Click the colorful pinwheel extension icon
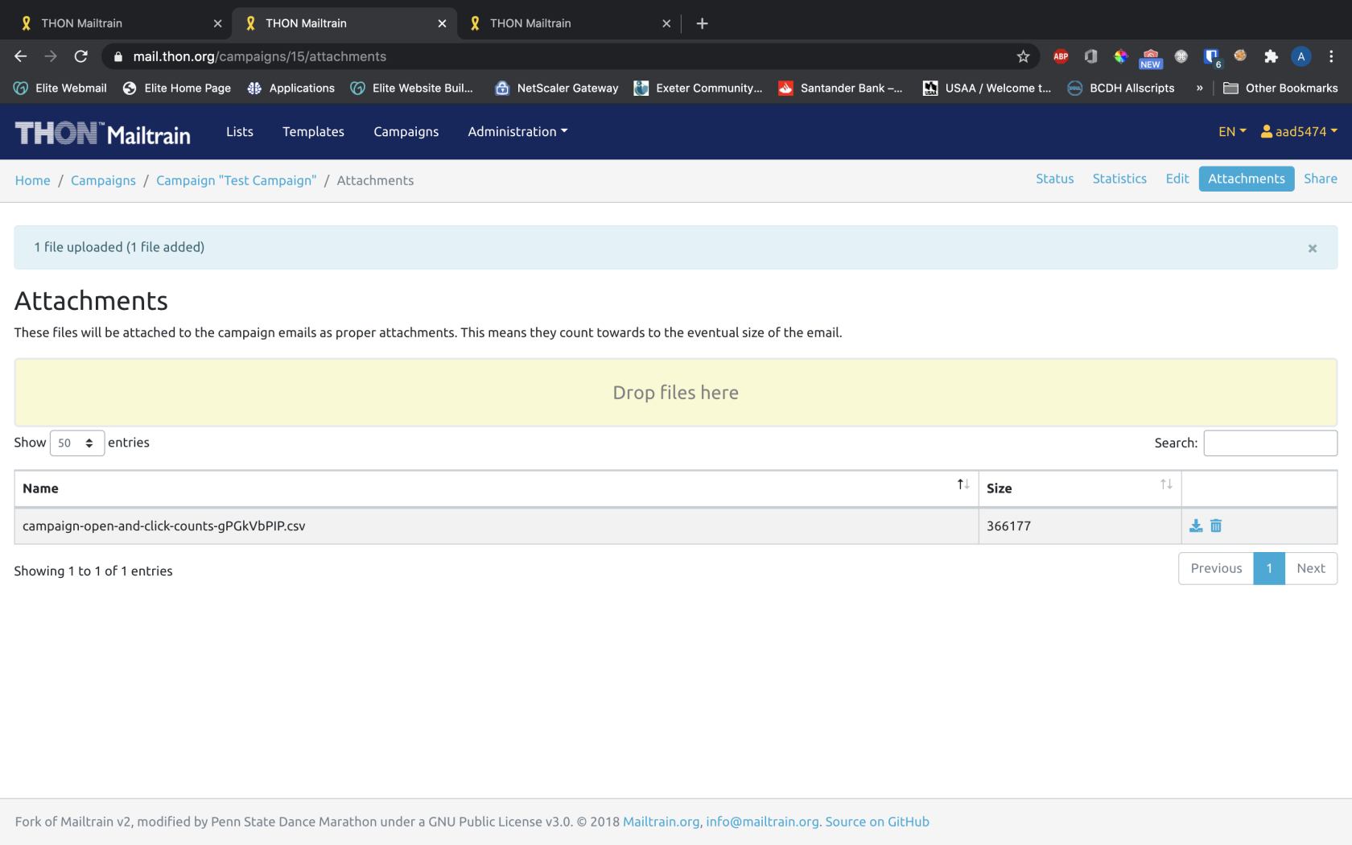This screenshot has height=845, width=1352. click(1120, 56)
